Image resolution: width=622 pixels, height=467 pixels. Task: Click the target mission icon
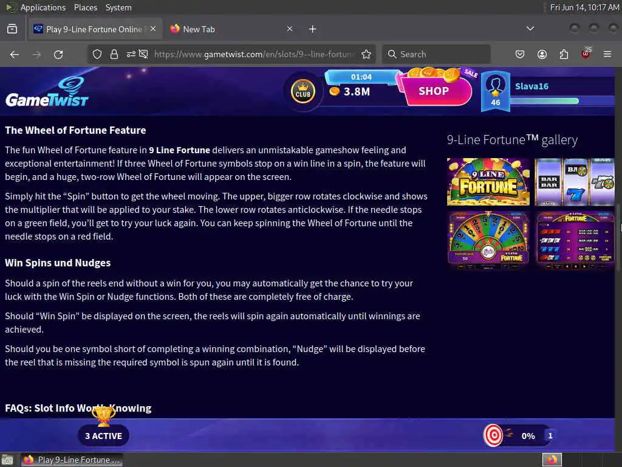pos(493,435)
